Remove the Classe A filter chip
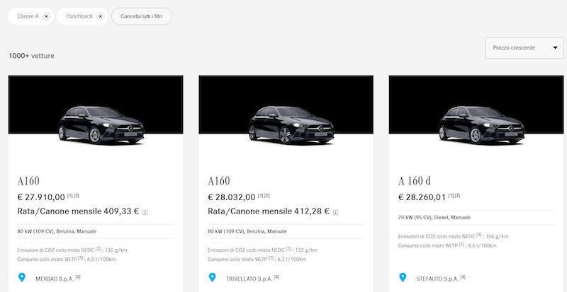This screenshot has height=292, width=567. [x=46, y=16]
